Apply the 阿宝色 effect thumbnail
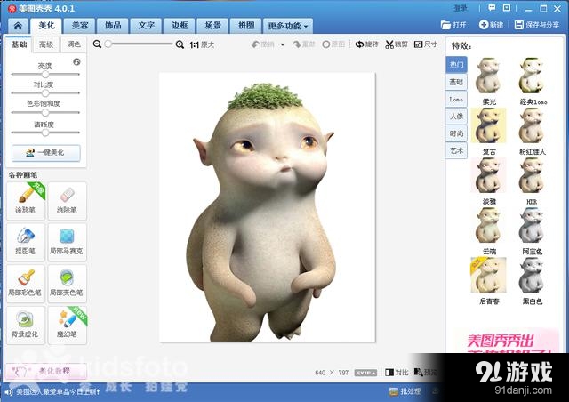The width and height of the screenshot is (569, 402). coord(532,225)
